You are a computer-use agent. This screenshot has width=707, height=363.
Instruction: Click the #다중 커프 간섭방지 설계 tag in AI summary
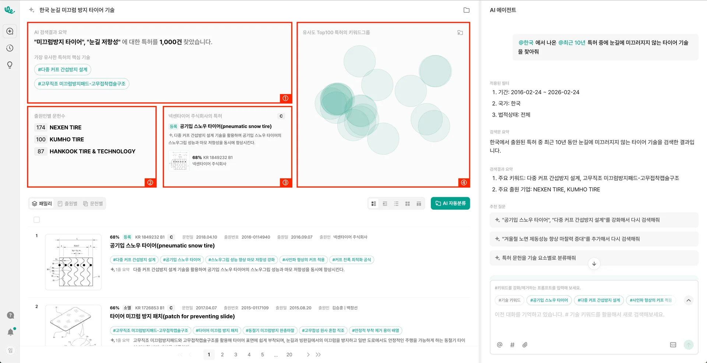click(63, 70)
